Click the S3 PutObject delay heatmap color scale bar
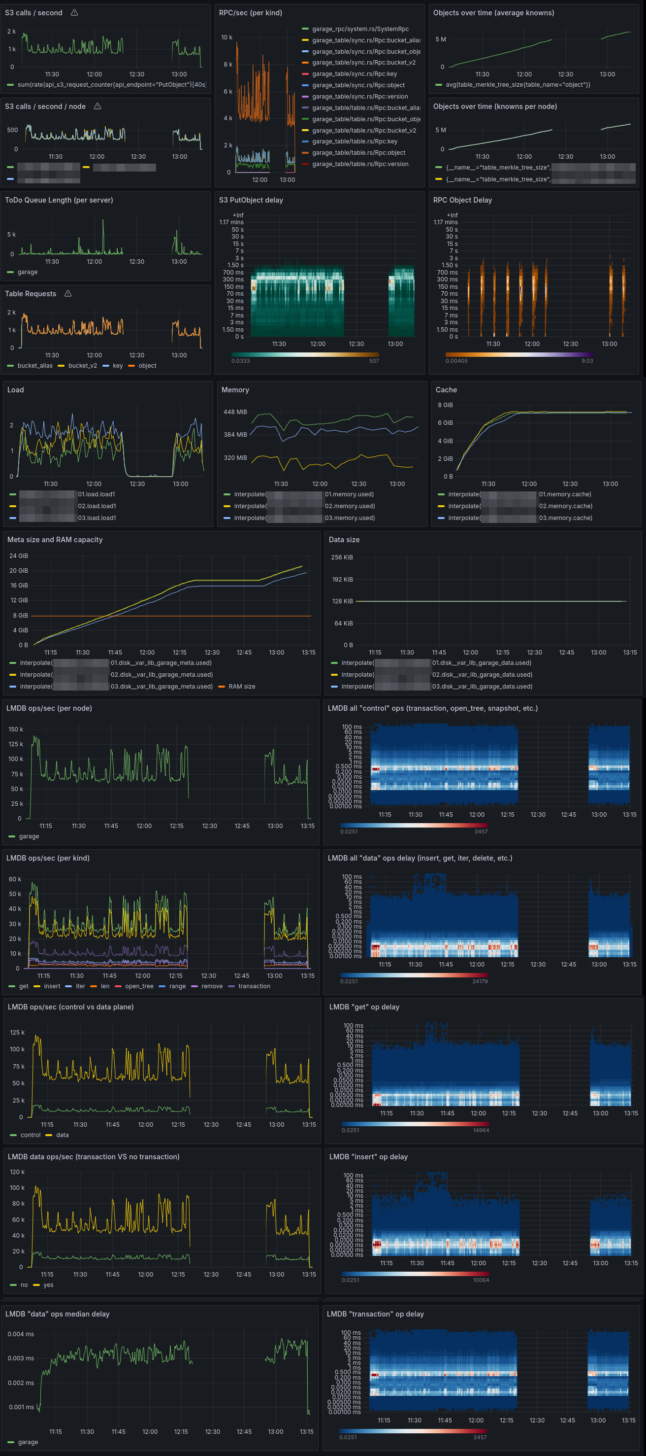Image resolution: width=646 pixels, height=1456 pixels. (305, 354)
